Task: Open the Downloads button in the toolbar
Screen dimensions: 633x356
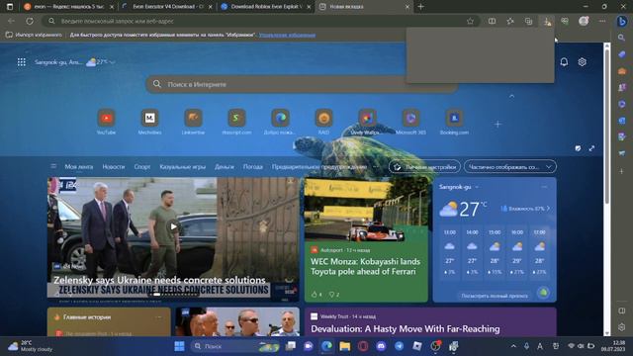Action: click(x=547, y=21)
